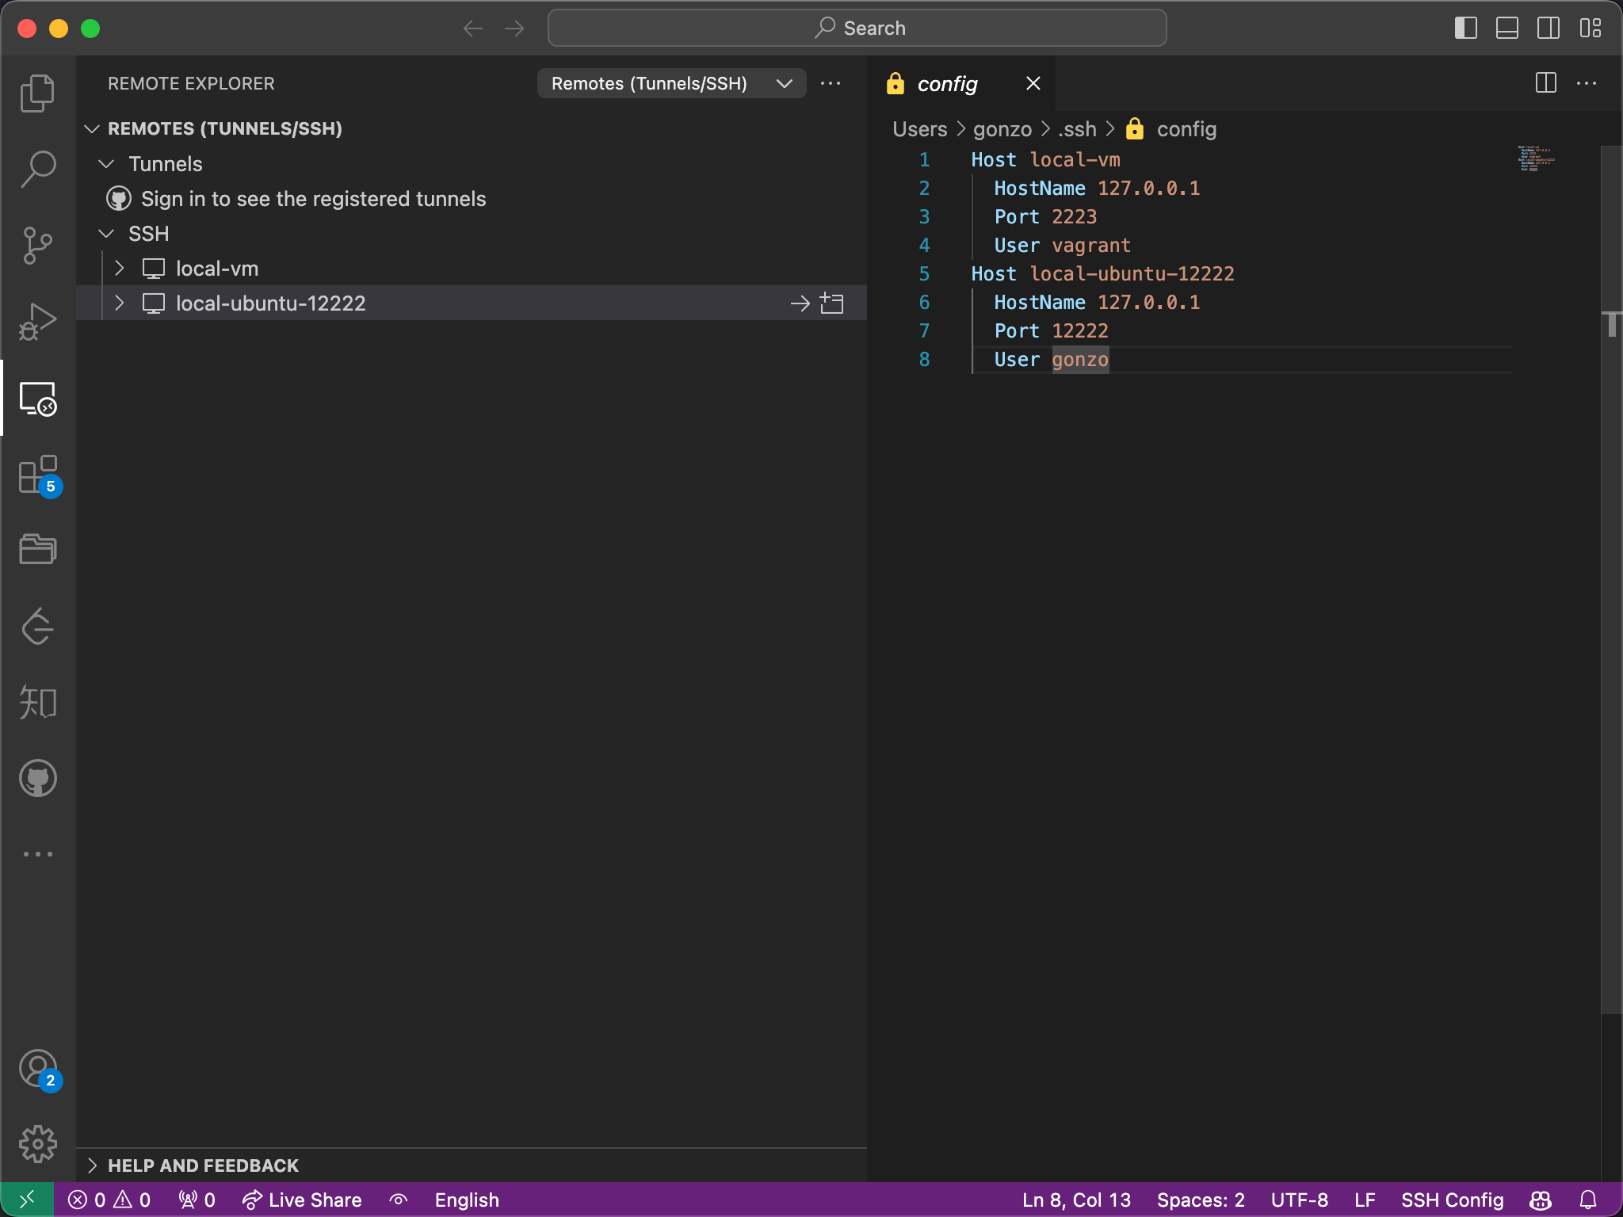Viewport: 1623px width, 1217px height.
Task: Toggle the primary side bar visibility
Action: point(1465,29)
